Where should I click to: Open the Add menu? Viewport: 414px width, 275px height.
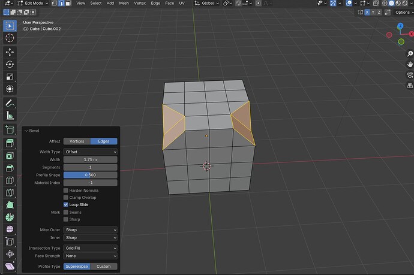coord(110,3)
